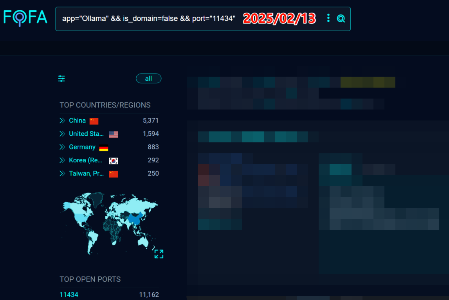
Task: Expand the China country entry
Action: click(62, 120)
